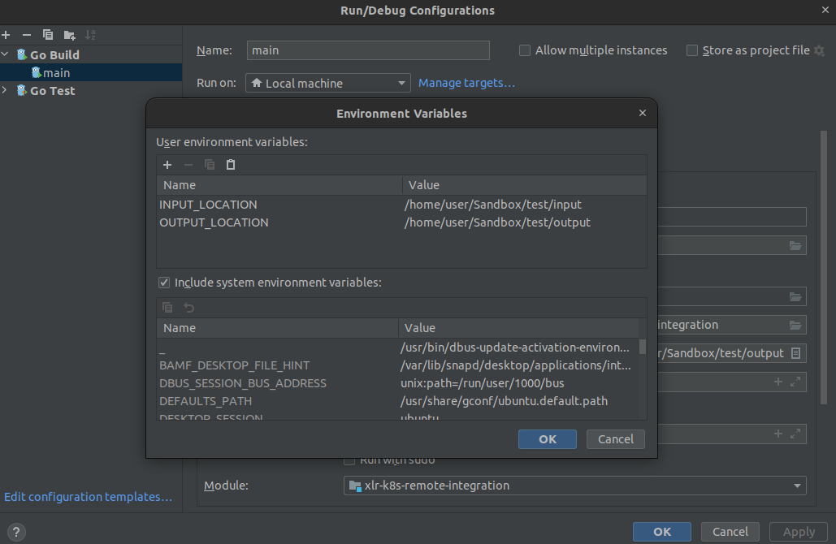This screenshot has height=544, width=836.
Task: Close the Environment Variables dialog
Action: pos(643,113)
